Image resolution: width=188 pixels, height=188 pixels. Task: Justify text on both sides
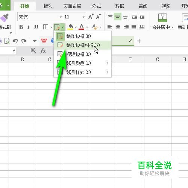[134, 27]
